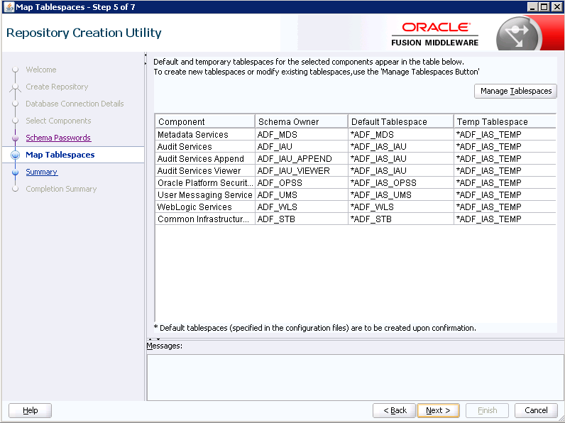Image resolution: width=565 pixels, height=423 pixels.
Task: Click the Manage Tablespaces button
Action: (x=515, y=91)
